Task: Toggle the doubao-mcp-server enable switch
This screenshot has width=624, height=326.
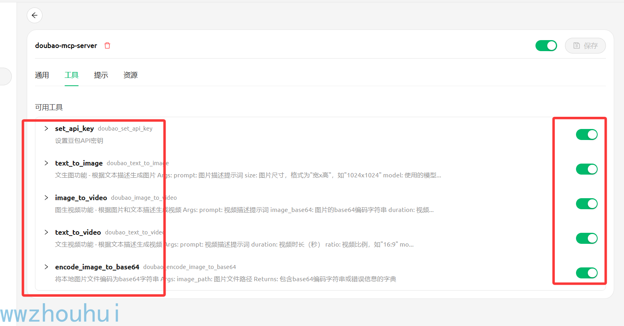Action: tap(546, 46)
